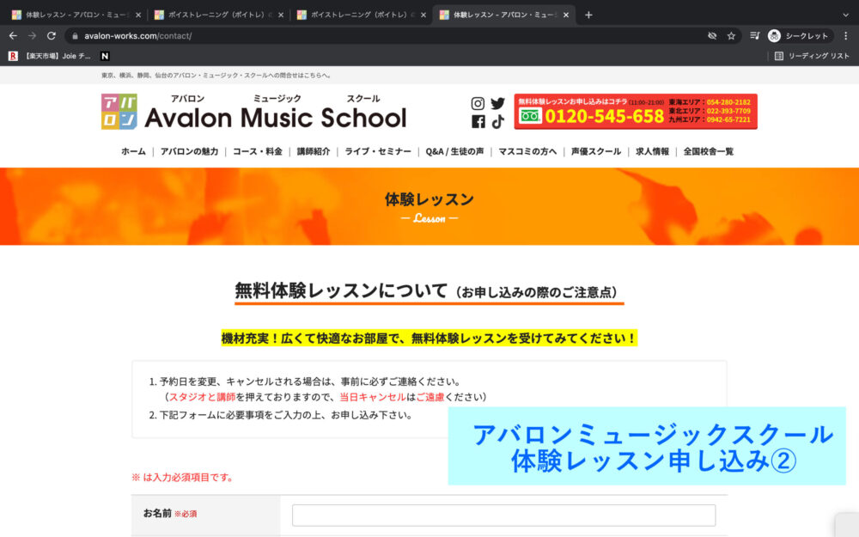
Task: Close the active 体験レッスン tab
Action: 566,15
